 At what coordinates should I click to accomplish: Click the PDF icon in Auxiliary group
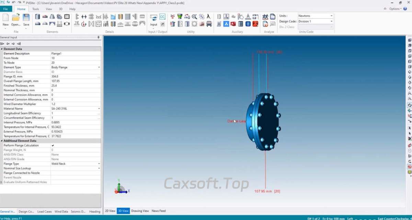coord(255,24)
